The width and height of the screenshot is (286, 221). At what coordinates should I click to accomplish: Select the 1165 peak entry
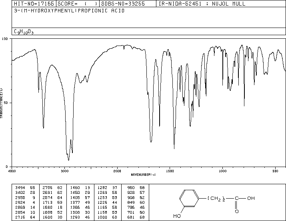click(x=108, y=207)
